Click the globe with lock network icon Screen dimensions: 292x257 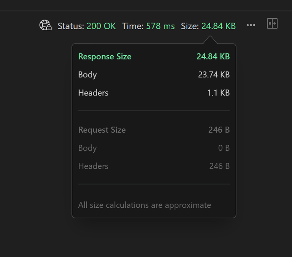click(x=46, y=25)
